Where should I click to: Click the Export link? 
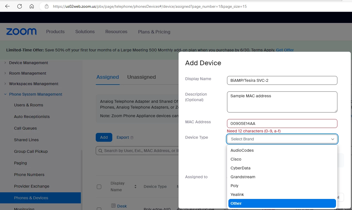point(123,137)
